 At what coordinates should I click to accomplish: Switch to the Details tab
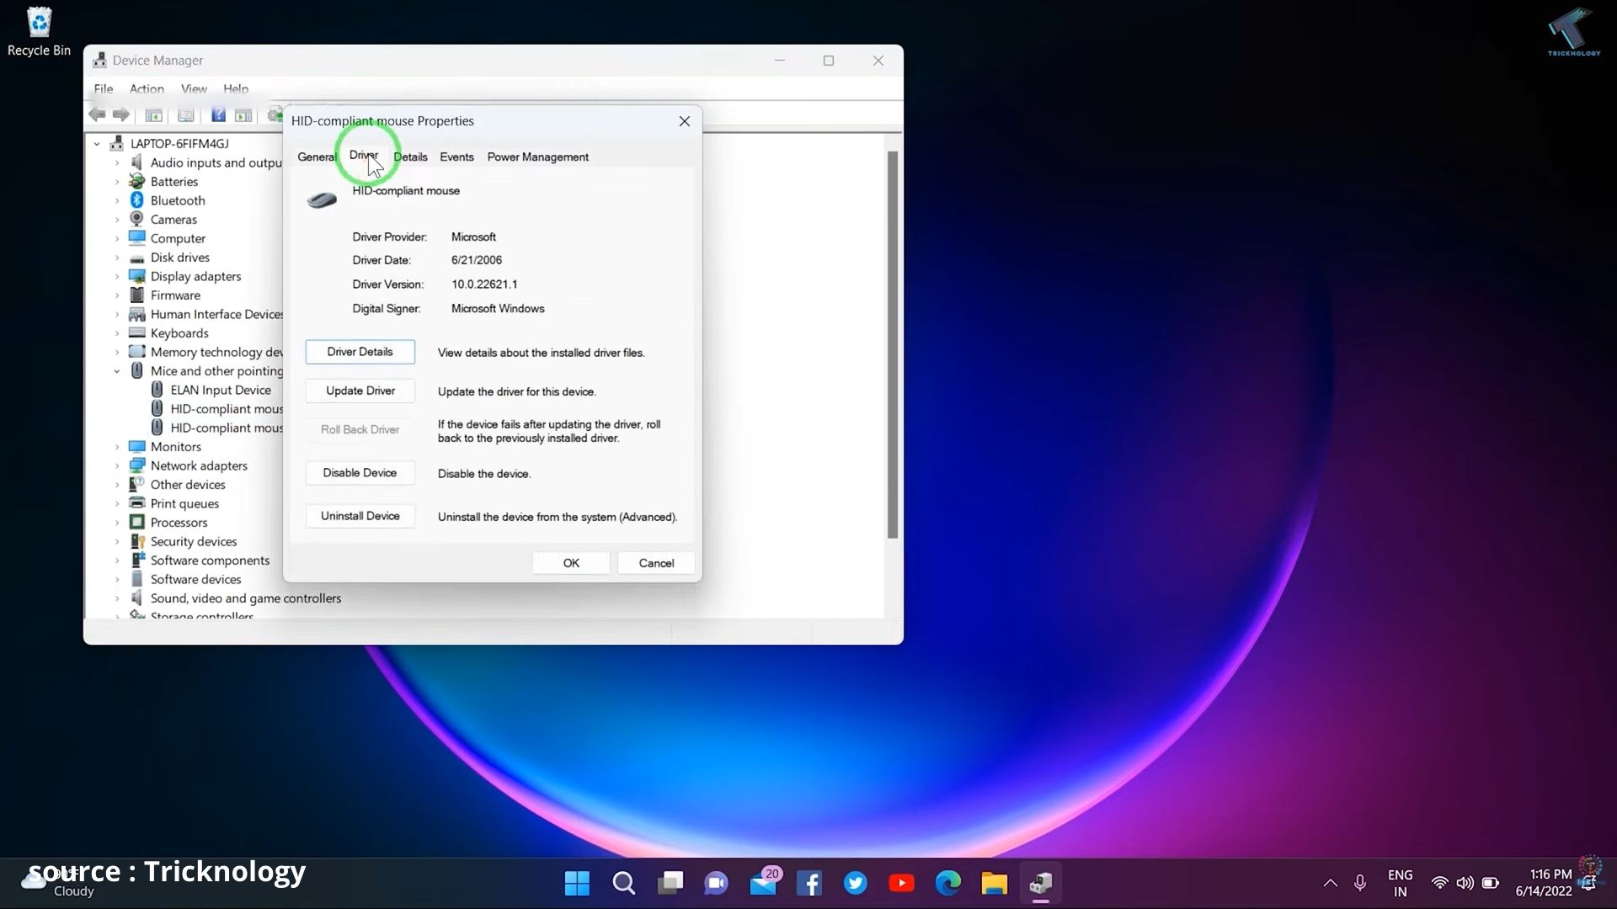point(410,157)
